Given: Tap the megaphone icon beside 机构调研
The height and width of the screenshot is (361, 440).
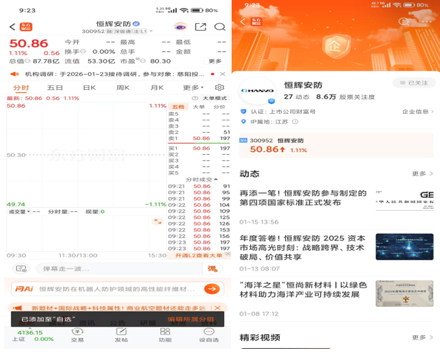Looking at the screenshot, I should 15,74.
